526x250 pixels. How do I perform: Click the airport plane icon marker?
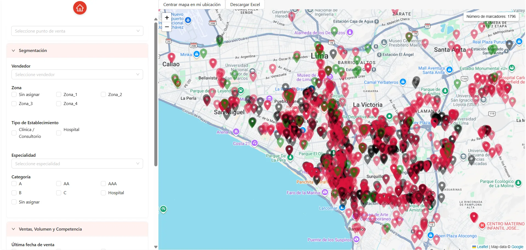(188, 20)
